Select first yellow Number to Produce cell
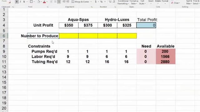 [69, 36]
